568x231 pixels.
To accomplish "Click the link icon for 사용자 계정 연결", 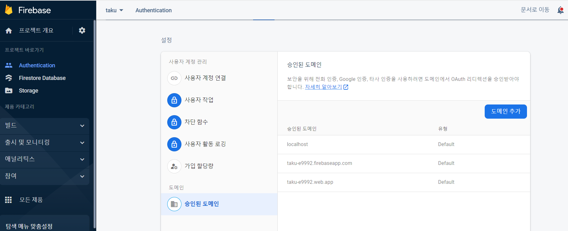I will coord(174,78).
